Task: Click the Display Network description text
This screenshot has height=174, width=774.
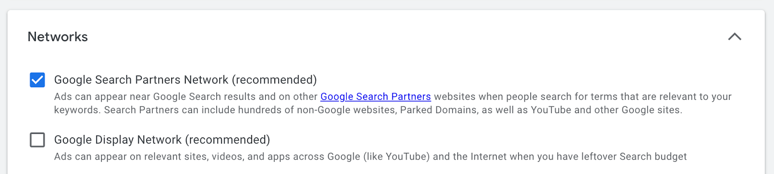Action: (371, 157)
